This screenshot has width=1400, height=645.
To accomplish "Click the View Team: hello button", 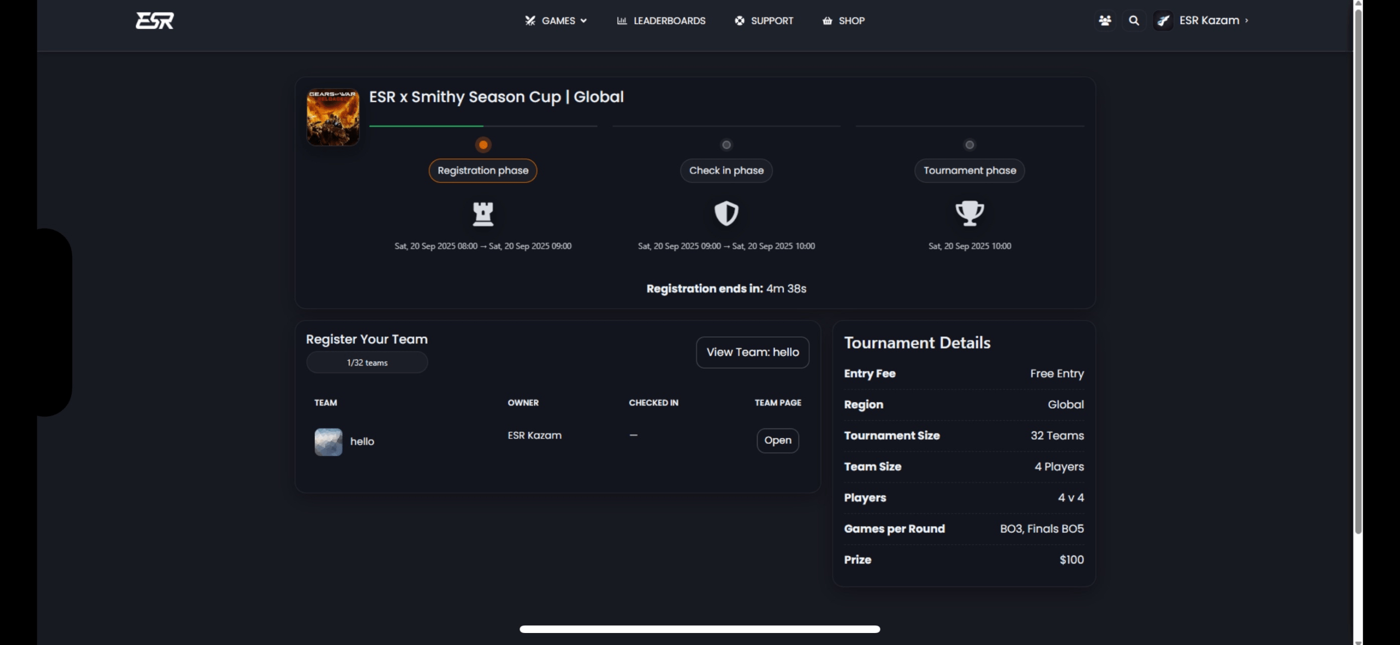I will [x=752, y=352].
